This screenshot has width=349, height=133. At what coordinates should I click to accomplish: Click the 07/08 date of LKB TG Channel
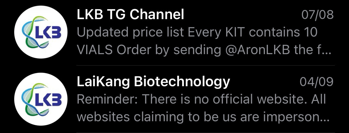click(317, 15)
